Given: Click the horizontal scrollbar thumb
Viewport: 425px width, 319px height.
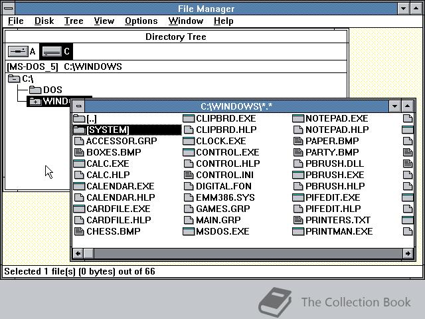Looking at the screenshot, I should pyautogui.click(x=88, y=254).
